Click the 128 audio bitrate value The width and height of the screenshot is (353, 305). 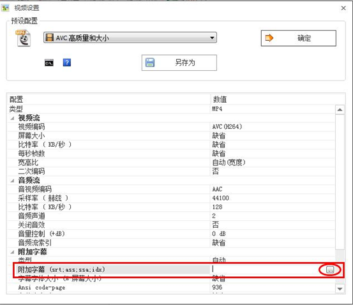pos(217,207)
